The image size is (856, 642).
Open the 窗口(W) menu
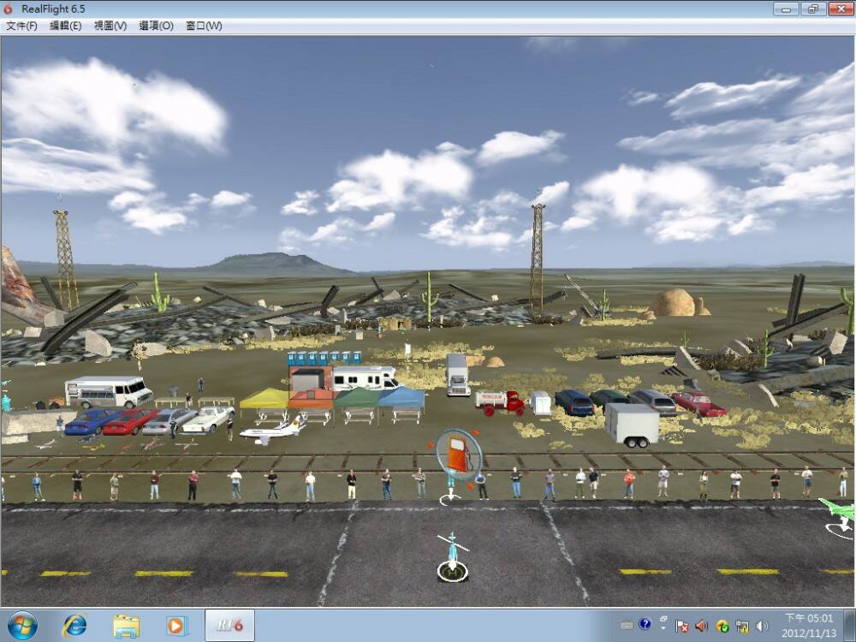click(x=204, y=26)
